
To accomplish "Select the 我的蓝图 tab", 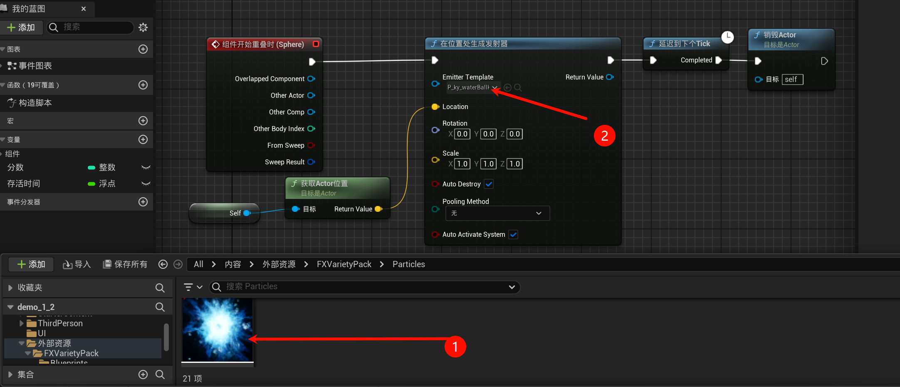I will point(29,9).
